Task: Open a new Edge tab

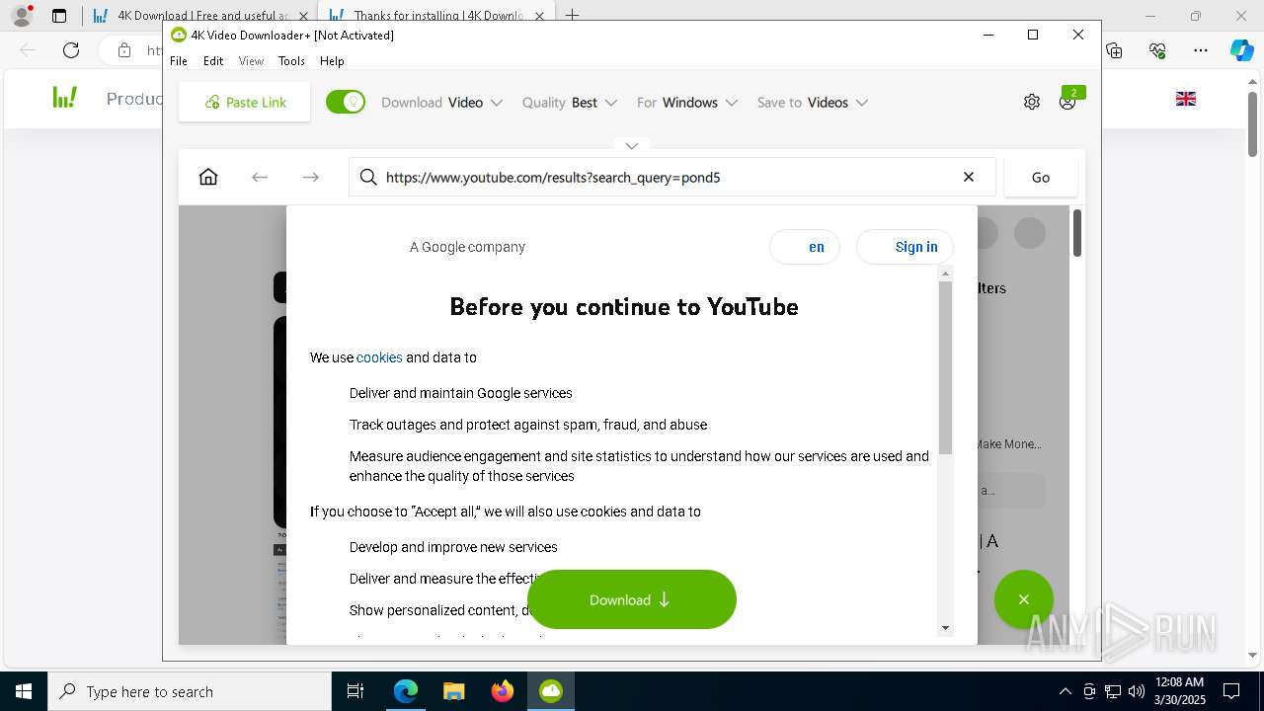Action: (x=572, y=16)
